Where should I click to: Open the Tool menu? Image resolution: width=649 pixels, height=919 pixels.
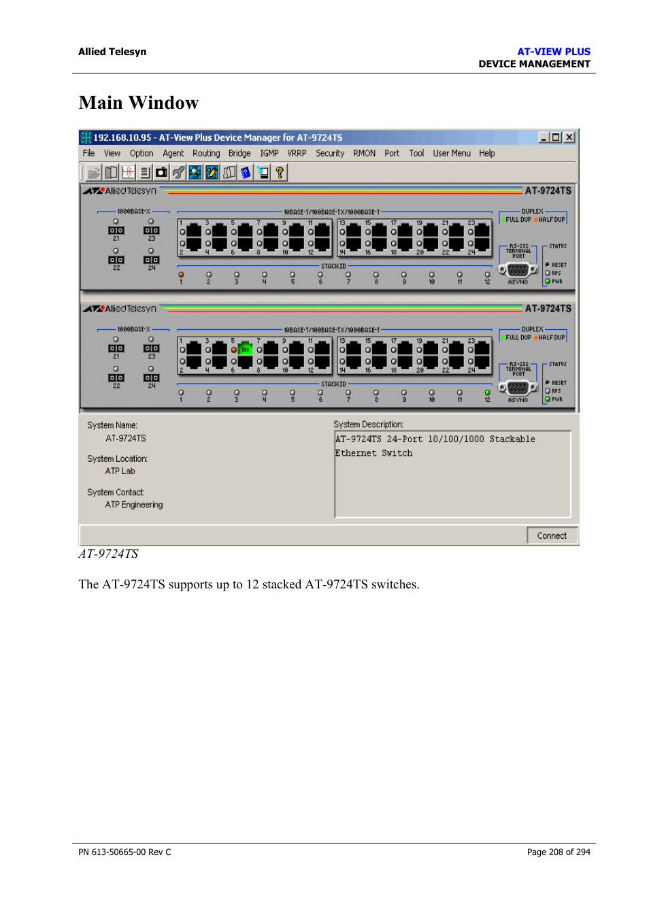point(416,154)
